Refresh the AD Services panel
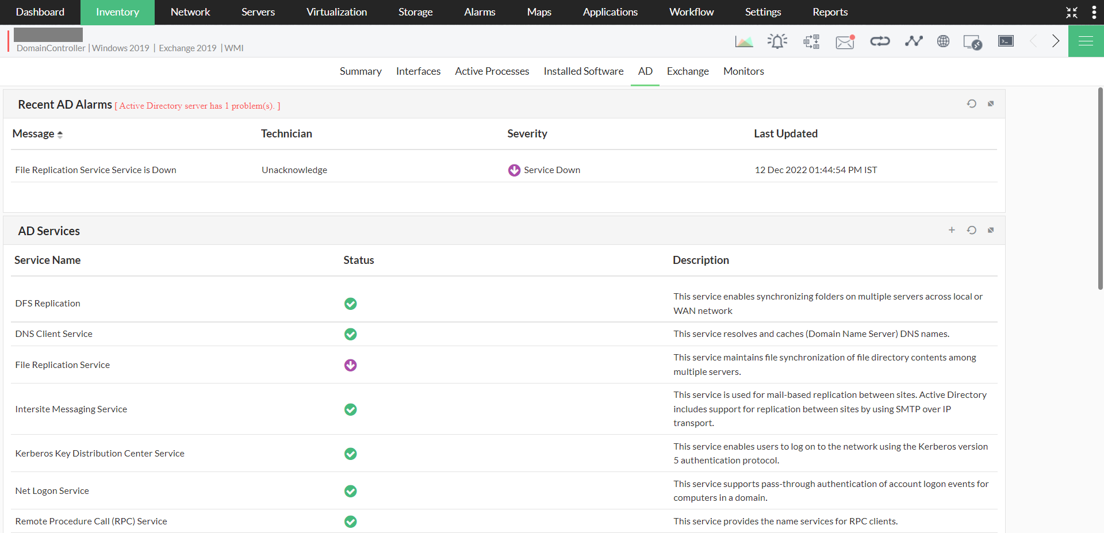The width and height of the screenshot is (1104, 533). coord(971,230)
